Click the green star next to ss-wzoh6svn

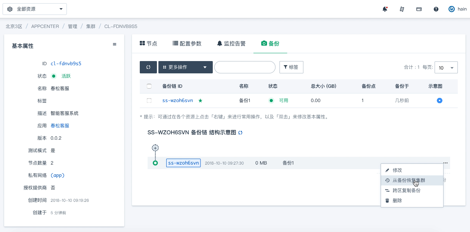[201, 101]
